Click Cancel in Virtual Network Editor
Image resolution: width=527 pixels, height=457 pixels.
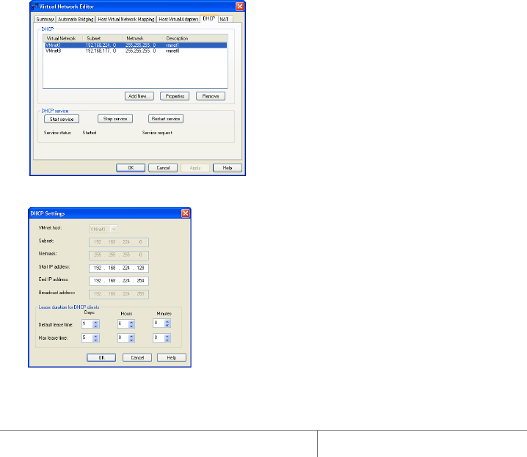pos(163,167)
